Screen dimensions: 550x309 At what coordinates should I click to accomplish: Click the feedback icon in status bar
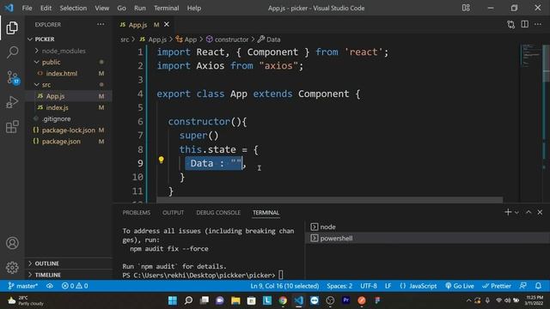pos(522,286)
